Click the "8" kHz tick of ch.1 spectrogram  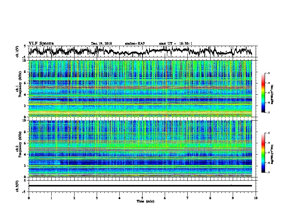25,72
